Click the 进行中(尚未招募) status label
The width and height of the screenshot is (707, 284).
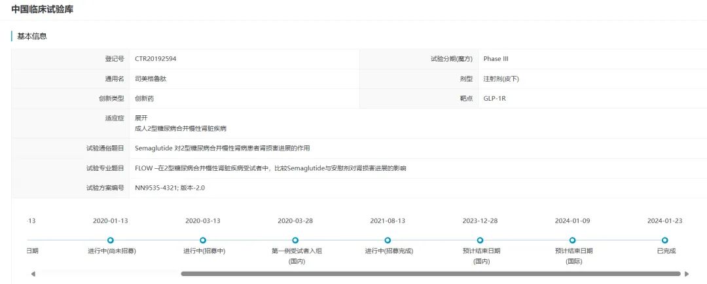112,251
